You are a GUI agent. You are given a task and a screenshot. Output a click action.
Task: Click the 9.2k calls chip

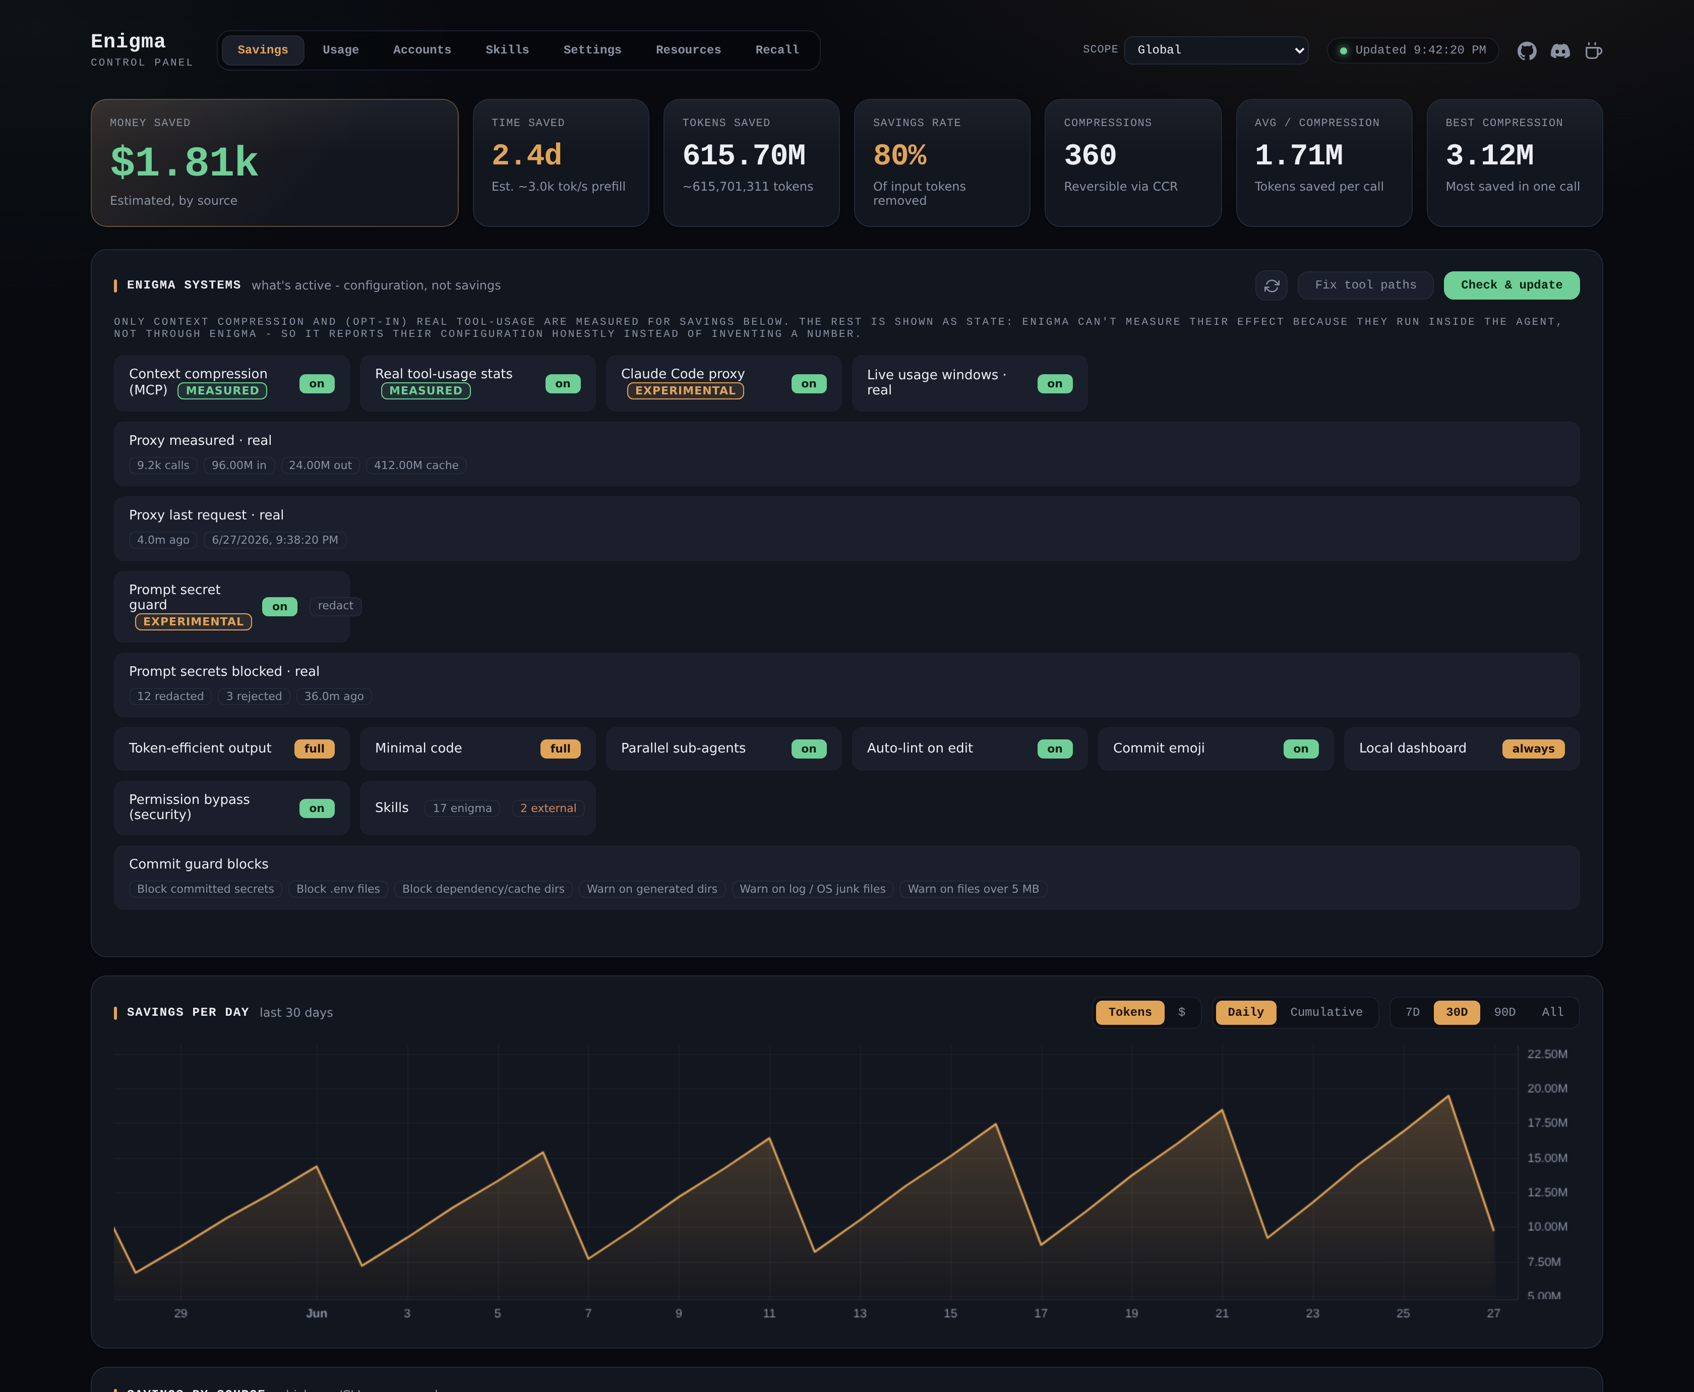pos(163,466)
